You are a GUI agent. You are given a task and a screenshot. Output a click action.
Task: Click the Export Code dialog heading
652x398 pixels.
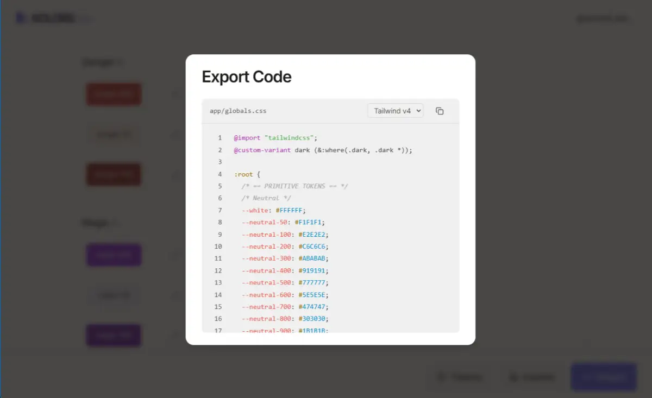click(x=247, y=77)
